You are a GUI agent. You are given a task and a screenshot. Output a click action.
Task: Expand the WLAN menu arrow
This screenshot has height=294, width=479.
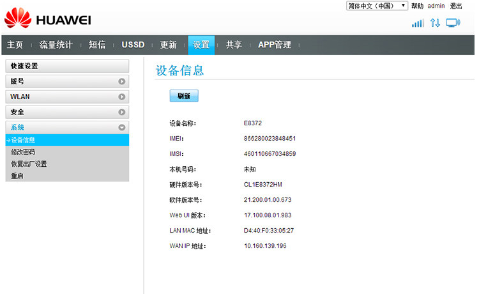tap(122, 97)
